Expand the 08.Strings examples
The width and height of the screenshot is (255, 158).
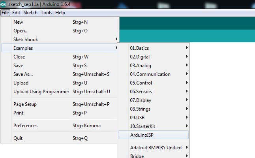coord(154,109)
